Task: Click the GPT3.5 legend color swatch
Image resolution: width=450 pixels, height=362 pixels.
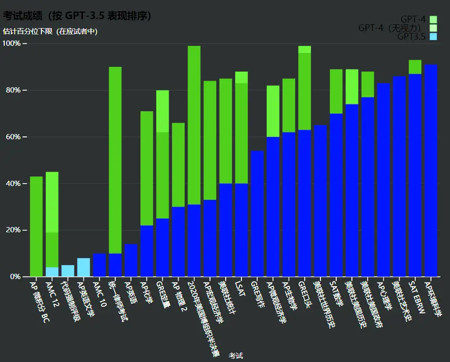Action: tap(433, 37)
